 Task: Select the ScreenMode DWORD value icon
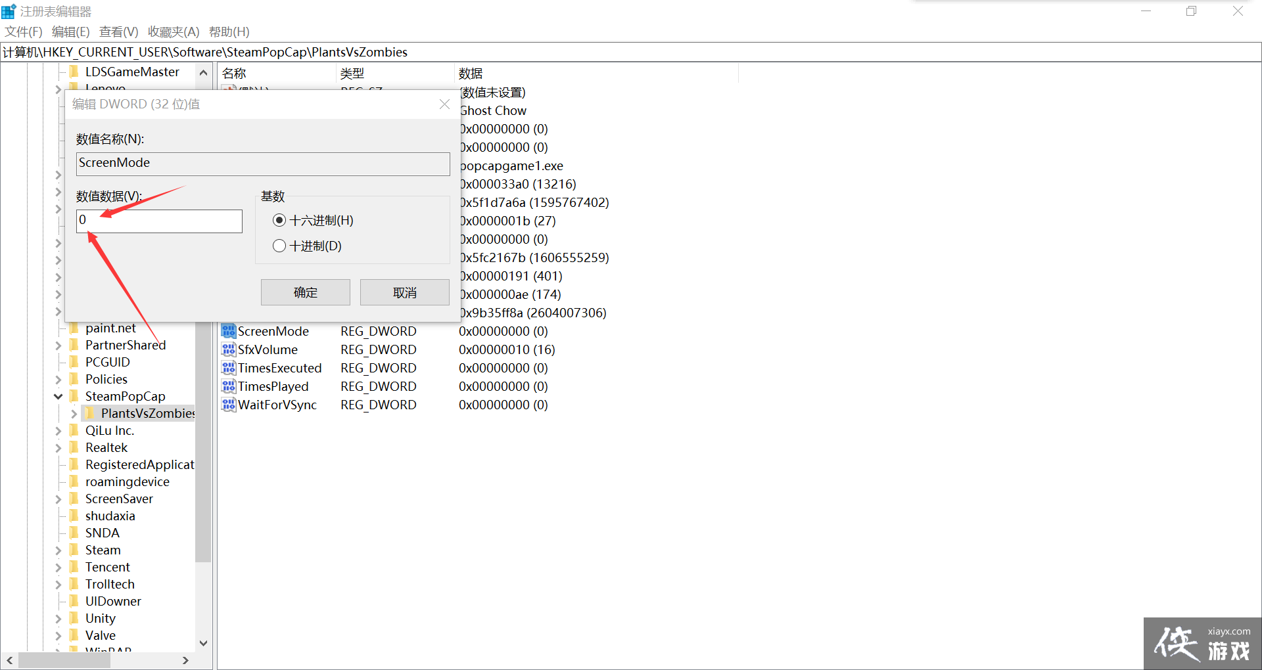[228, 331]
